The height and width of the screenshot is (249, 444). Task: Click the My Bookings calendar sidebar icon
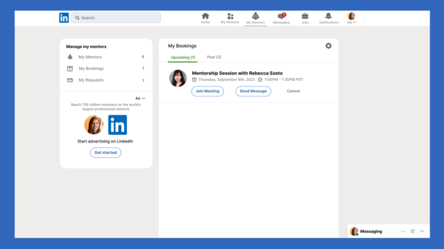[70, 68]
